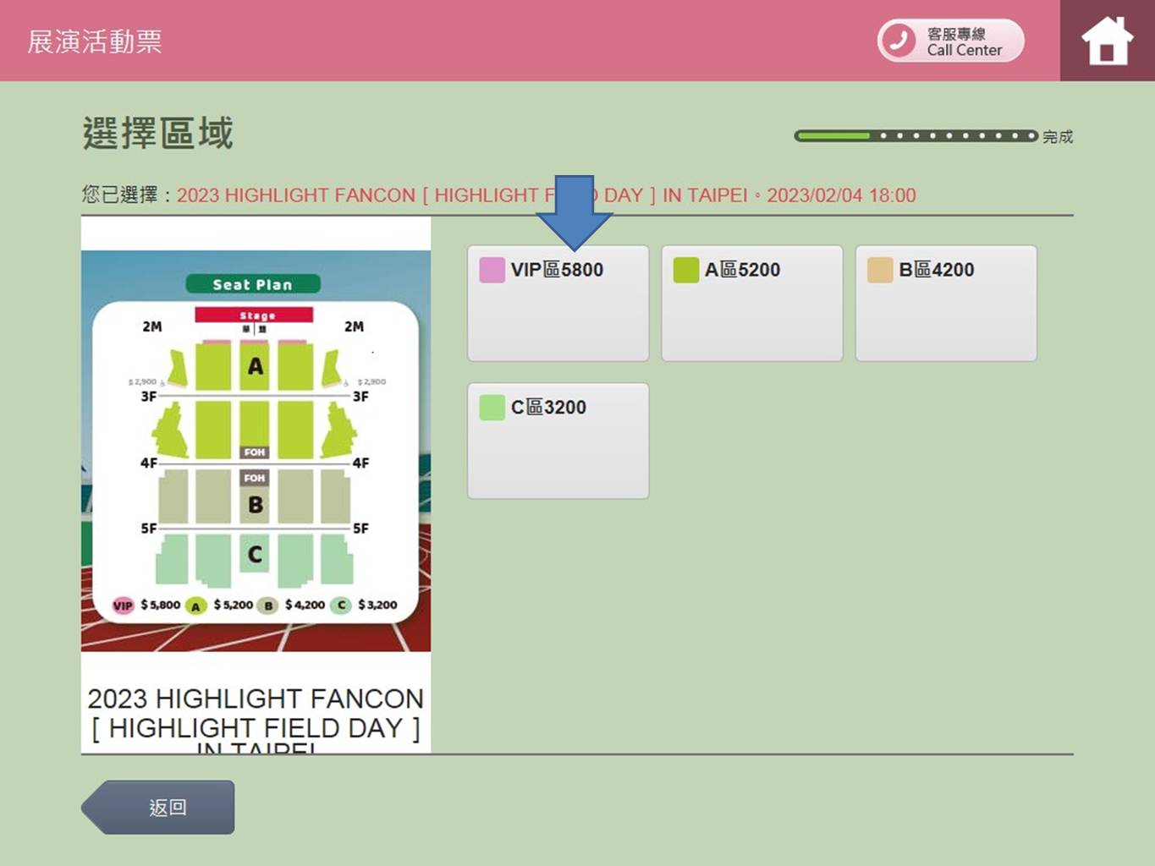1155x866 pixels.
Task: Click the Stage label on seat map
Action: click(255, 315)
